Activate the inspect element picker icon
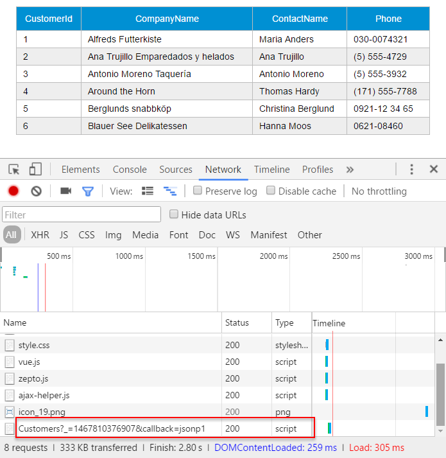446x458 pixels. (13, 170)
